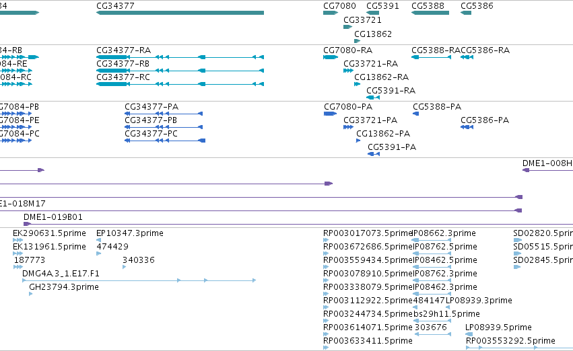The image size is (573, 351).
Task: Click the CG34377-PC protein feature
Action: pyautogui.click(x=165, y=141)
